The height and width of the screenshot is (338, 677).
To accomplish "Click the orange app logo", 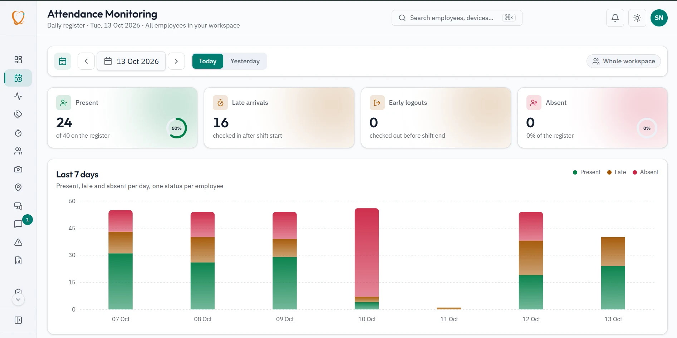I will click(x=18, y=18).
